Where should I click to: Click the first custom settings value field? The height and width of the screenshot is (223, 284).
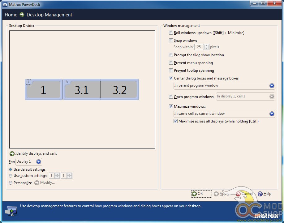(52, 176)
